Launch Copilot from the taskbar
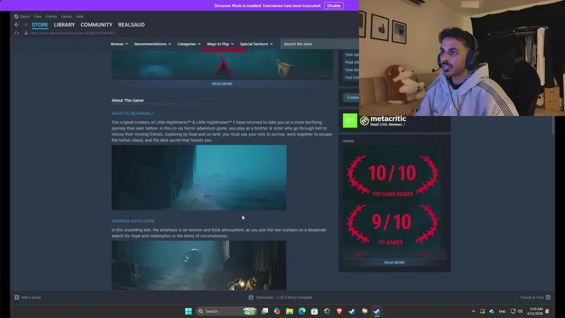This screenshot has height=318, width=565. click(277, 311)
